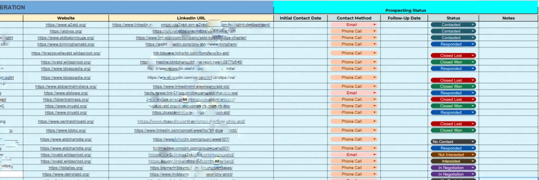
Task: Open the LinkedIn URL in the atdcentralindiana.org row
Action: pos(191,86)
